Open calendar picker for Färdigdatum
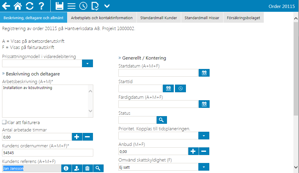Screen dimensions: 299x173 [204, 104]
